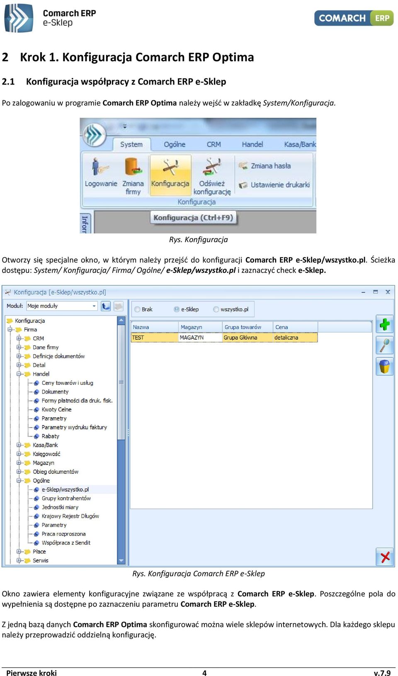The image size is (398, 676).
Task: Click the tree scrollbar up arrow
Action: coord(121,321)
